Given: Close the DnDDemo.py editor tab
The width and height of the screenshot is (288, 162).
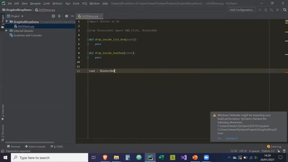Looking at the screenshot, I should coord(101,16).
